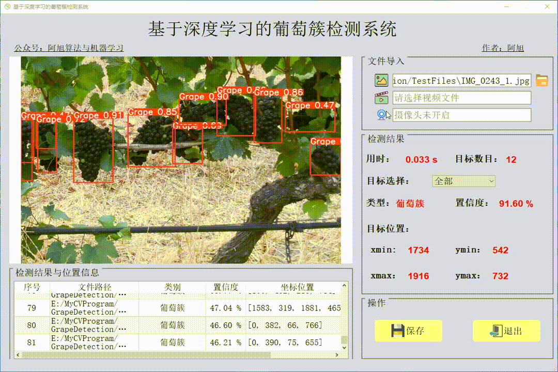Screen dimensions: 558x372
Task: Turn on the webcam via camera icon
Action: tap(381, 115)
